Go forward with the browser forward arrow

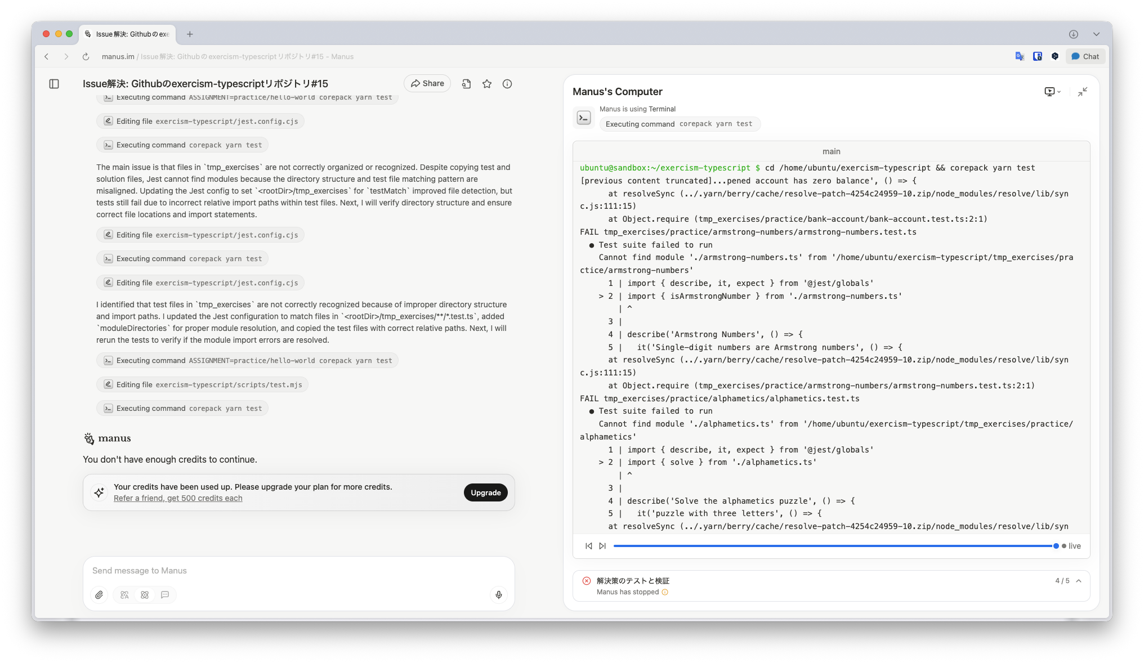point(66,56)
